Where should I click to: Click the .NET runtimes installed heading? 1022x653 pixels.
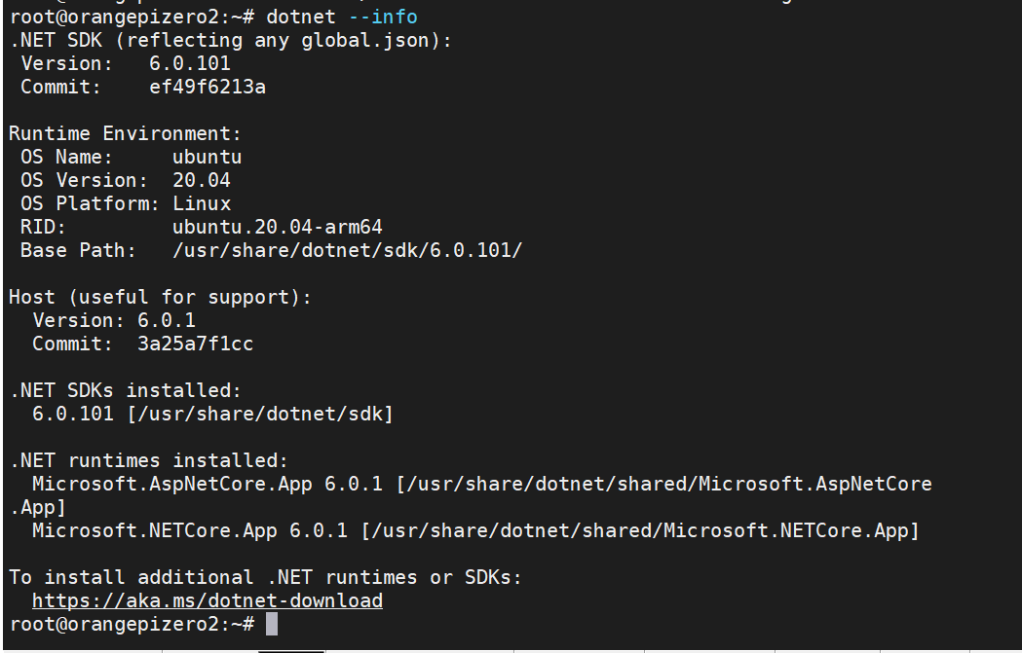pos(149,460)
